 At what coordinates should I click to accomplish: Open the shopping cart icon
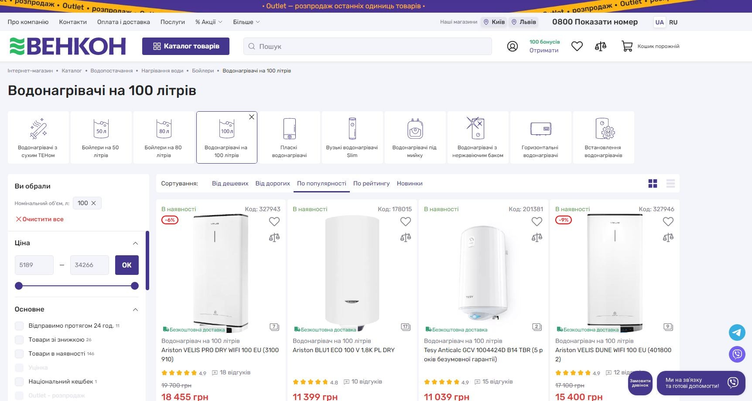[627, 46]
